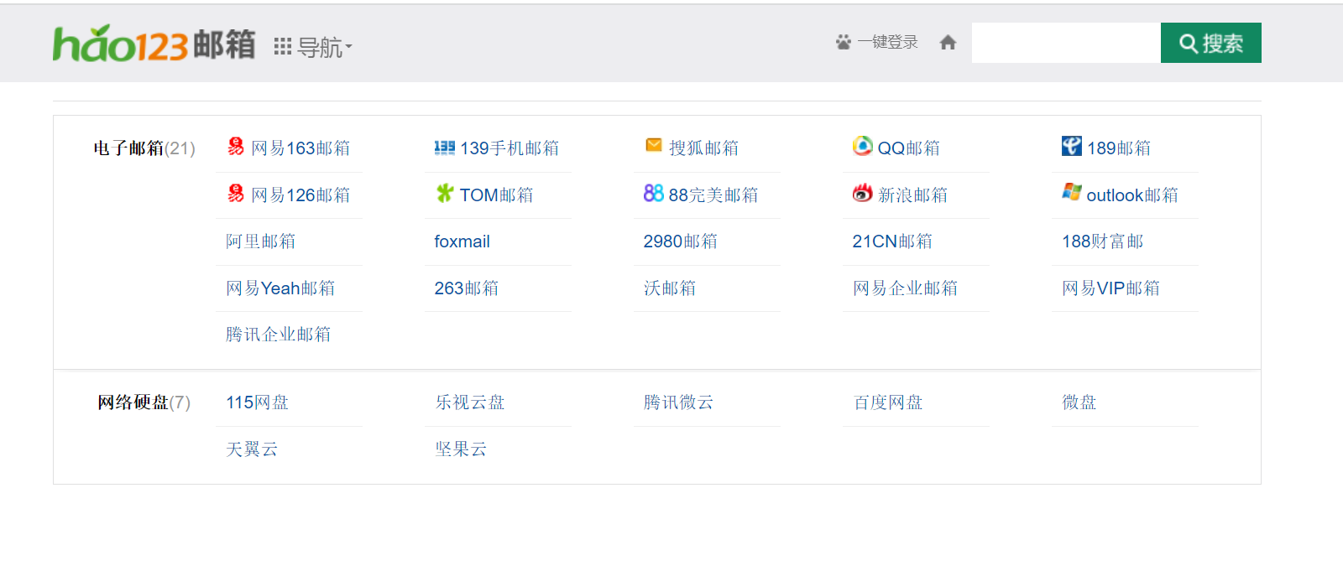Open 189邮箱 link

point(1119,148)
